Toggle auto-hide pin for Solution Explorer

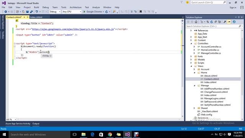pyautogui.click(x=239, y=17)
